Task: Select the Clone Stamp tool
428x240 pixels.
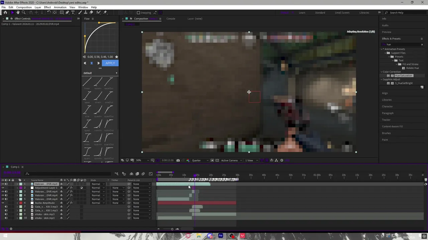Action: point(86,12)
